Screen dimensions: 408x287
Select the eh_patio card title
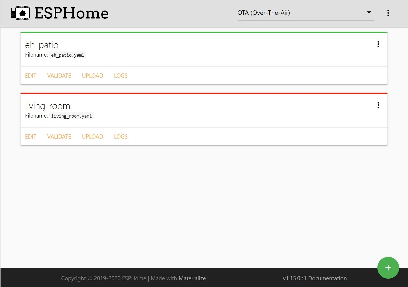(x=42, y=45)
